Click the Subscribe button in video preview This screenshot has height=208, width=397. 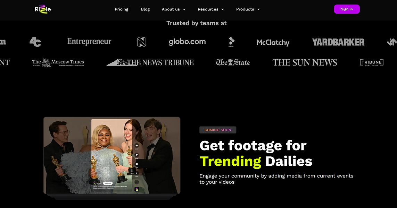coord(108,183)
